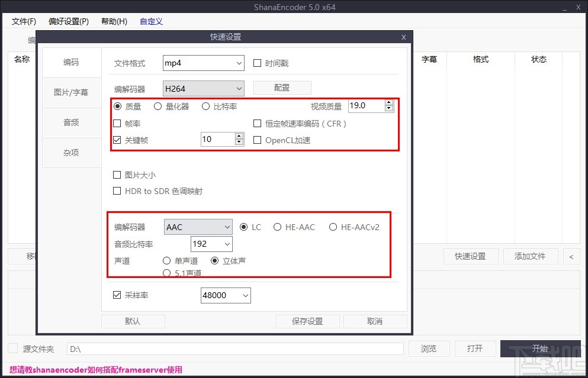Click the 开始 button
The height and width of the screenshot is (378, 588).
pyautogui.click(x=541, y=348)
